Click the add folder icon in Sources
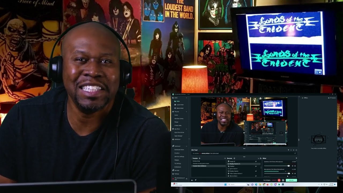343x193 pixels. pos(261,158)
